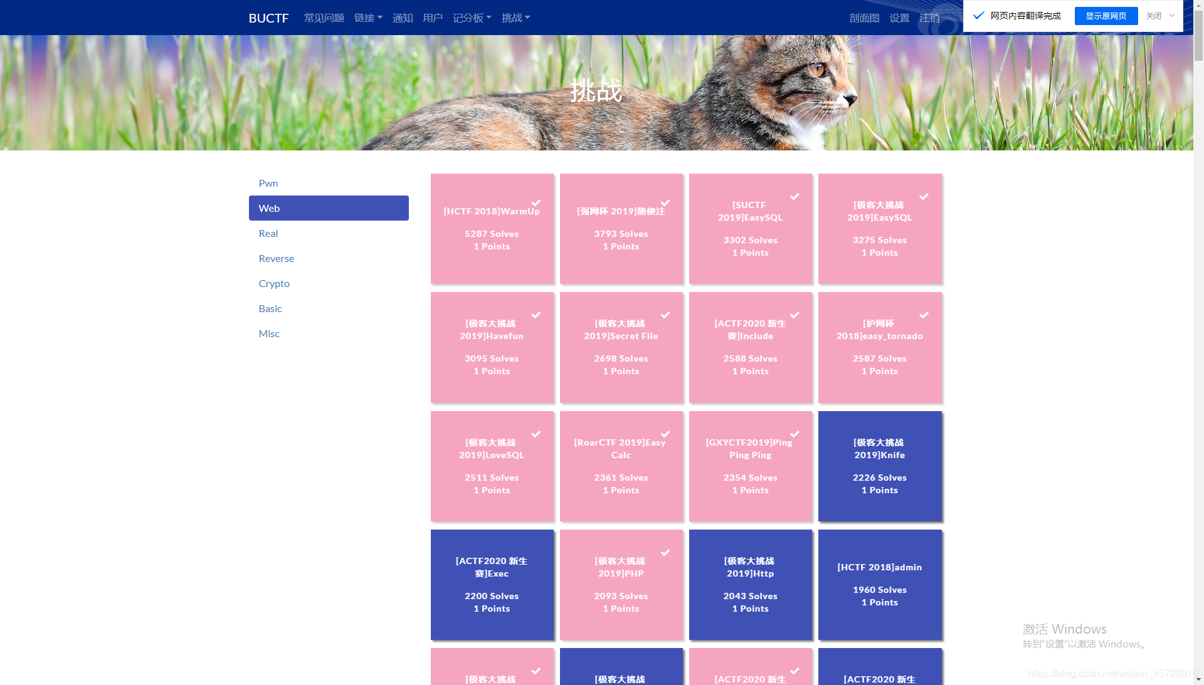Switch to the Reverse category

click(x=329, y=258)
